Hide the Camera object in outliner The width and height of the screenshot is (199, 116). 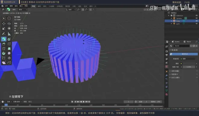[197, 18]
